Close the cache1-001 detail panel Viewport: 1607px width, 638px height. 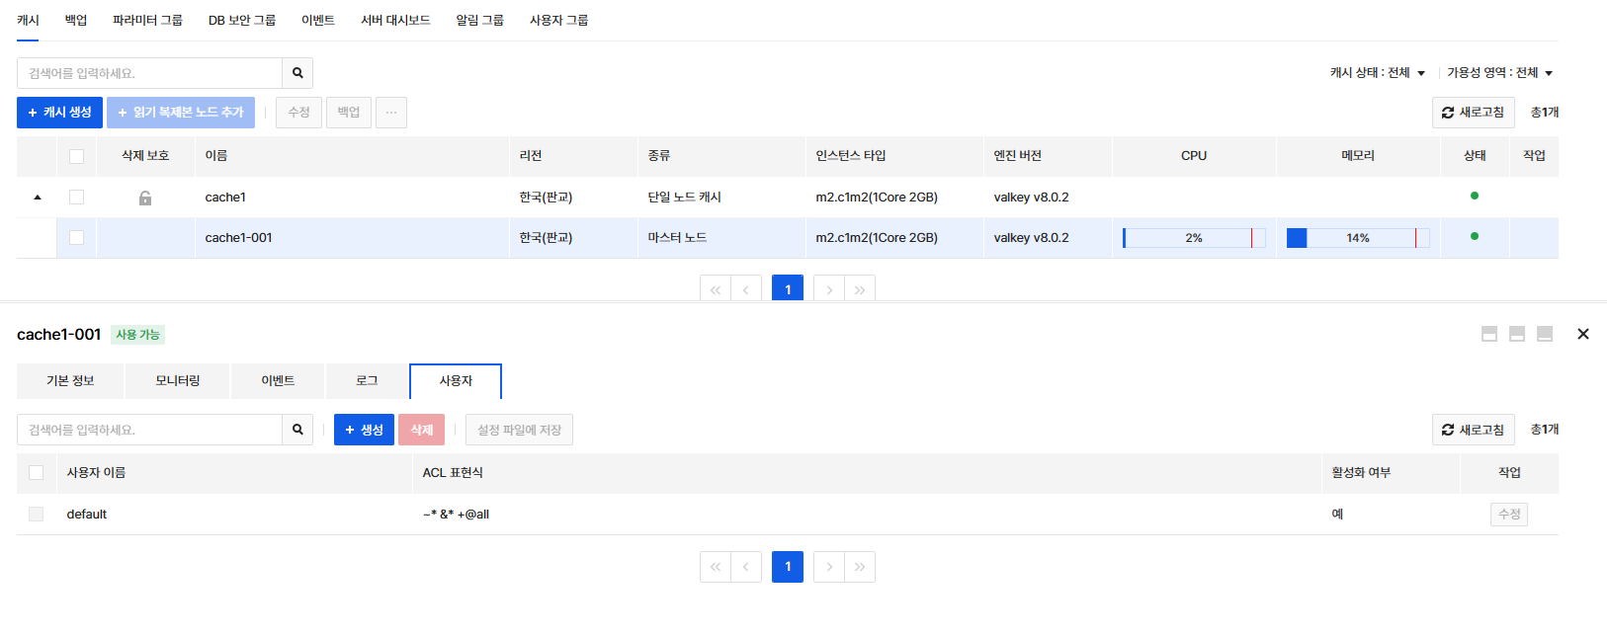[x=1583, y=334]
